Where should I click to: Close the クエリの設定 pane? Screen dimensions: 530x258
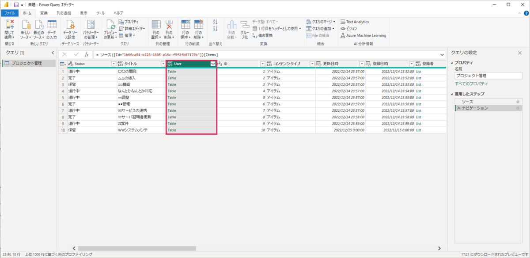(520, 53)
